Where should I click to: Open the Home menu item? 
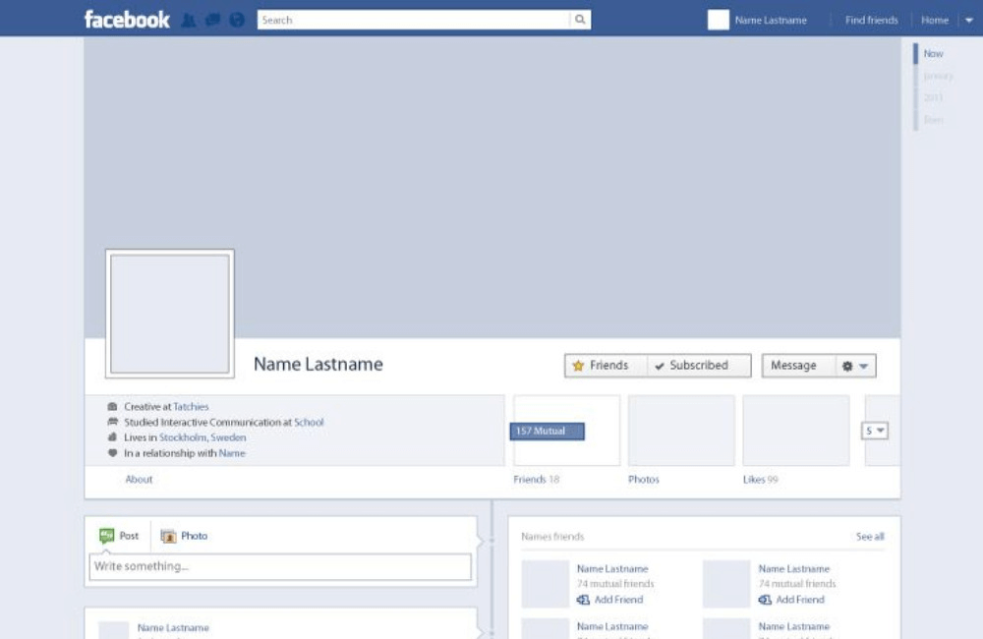[934, 20]
